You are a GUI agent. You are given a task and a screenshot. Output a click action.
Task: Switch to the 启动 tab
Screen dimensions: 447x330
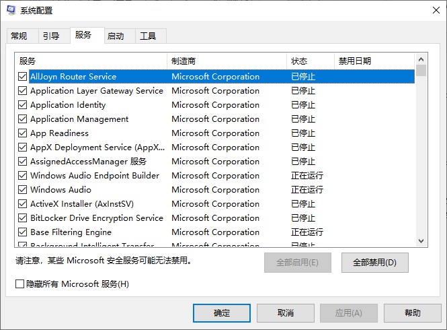click(116, 36)
